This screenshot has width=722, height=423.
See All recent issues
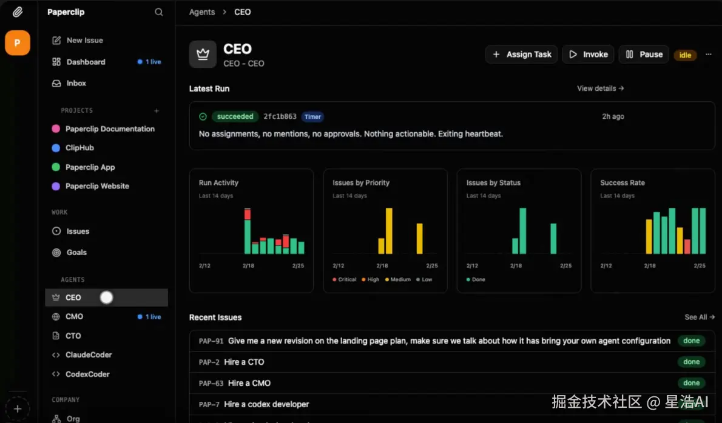(x=700, y=318)
